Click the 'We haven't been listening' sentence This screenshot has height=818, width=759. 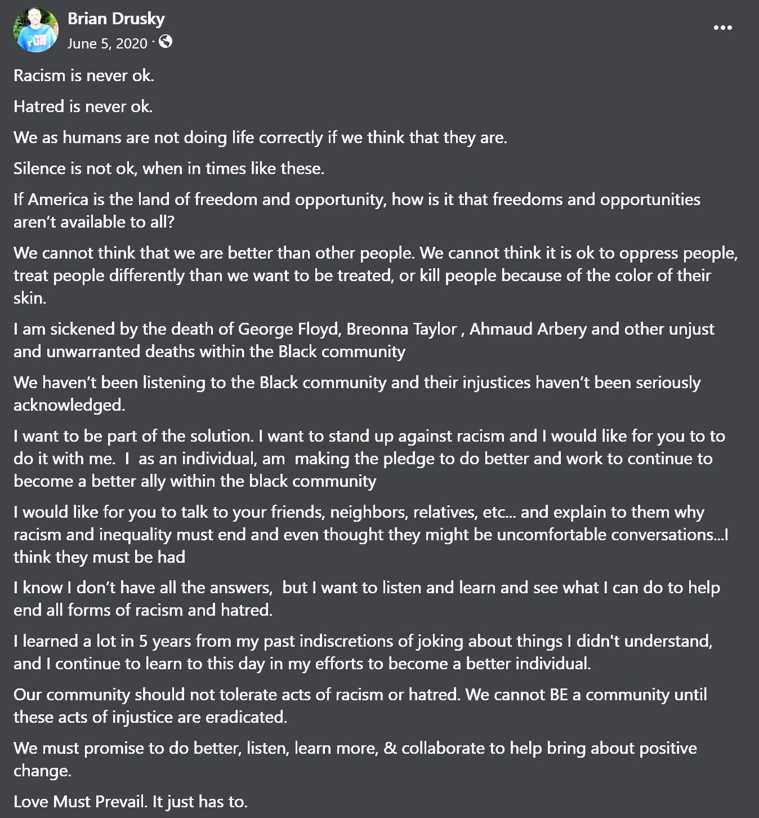357,394
